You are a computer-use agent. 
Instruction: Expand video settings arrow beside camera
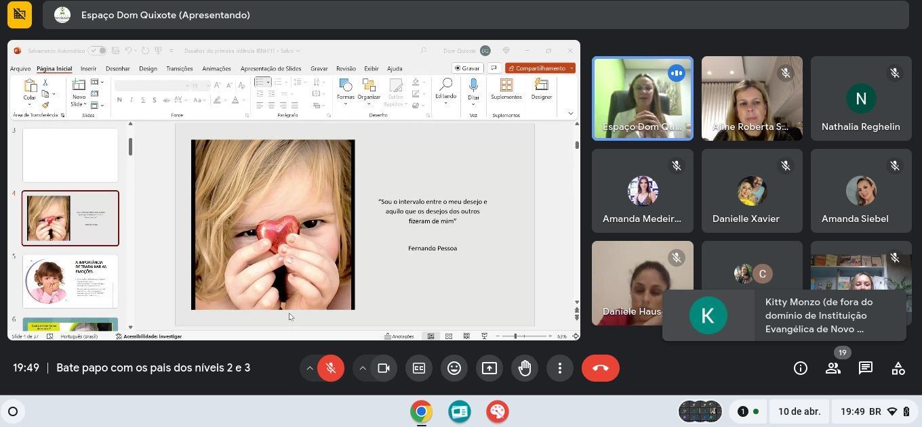pyautogui.click(x=363, y=368)
